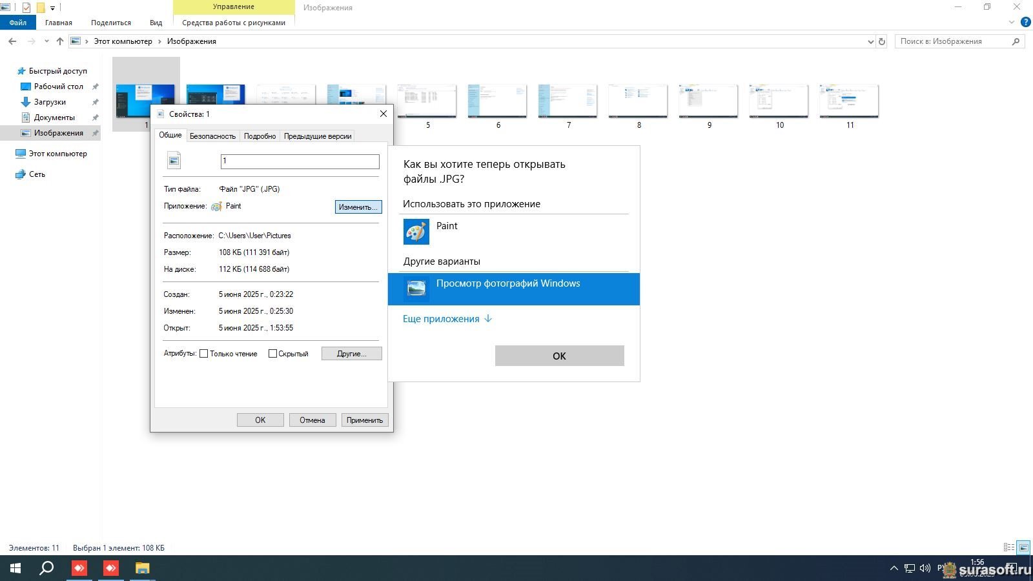Image resolution: width=1033 pixels, height=581 pixels.
Task: Open quick access toolbar customize dropdown
Action: point(52,8)
